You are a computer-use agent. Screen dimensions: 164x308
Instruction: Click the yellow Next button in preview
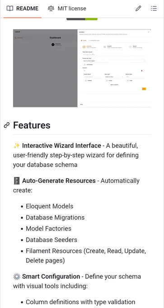tap(144, 89)
